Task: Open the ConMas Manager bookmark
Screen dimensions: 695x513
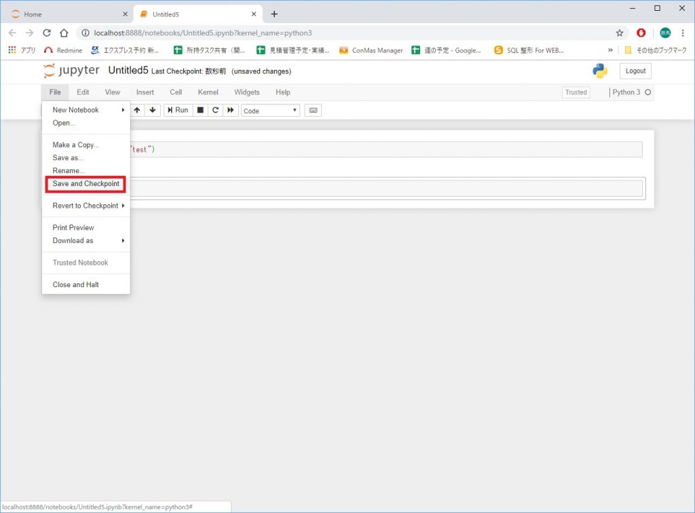Action: click(x=371, y=50)
